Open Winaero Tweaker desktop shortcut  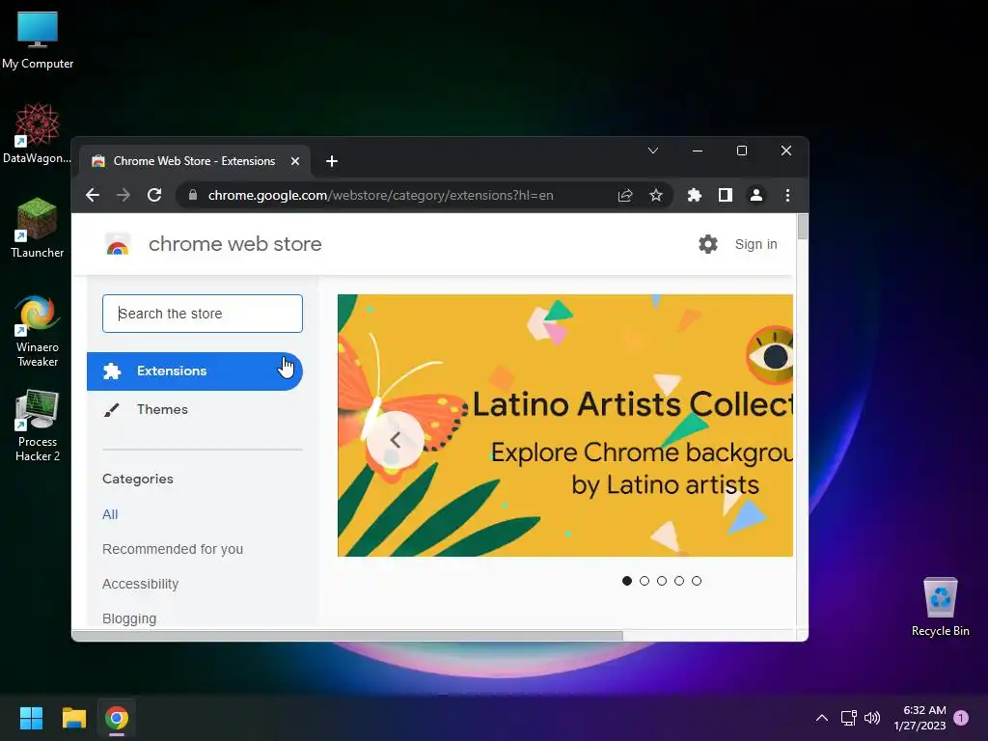tap(38, 331)
